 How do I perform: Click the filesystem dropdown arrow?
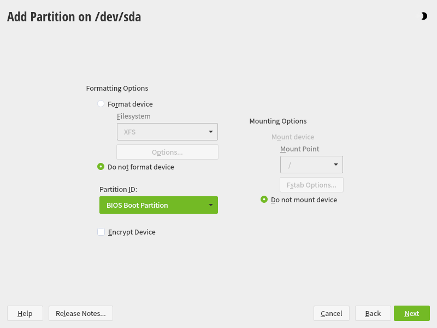pyautogui.click(x=211, y=132)
